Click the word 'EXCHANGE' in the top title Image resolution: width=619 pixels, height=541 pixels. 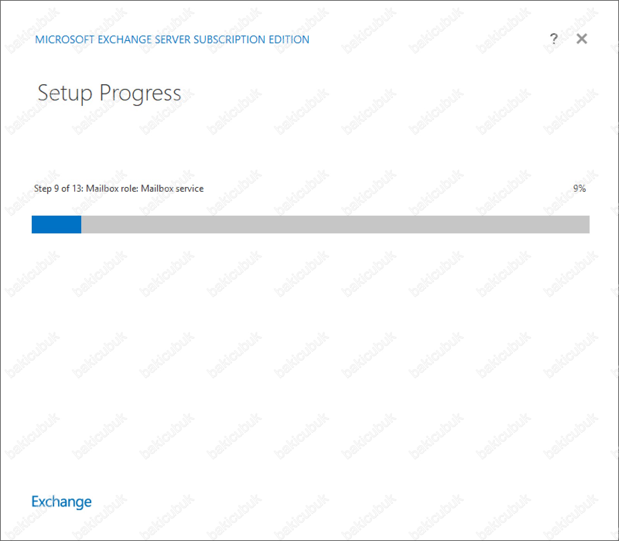click(125, 39)
